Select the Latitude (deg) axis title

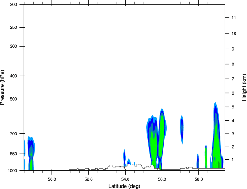point(124,186)
